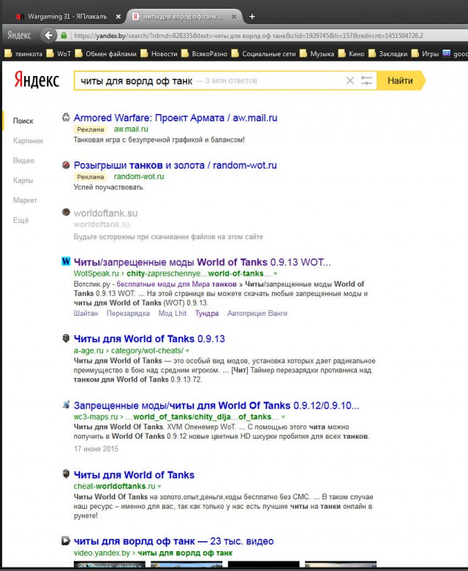
Task: Click wc3-maps.ru result favicon
Action: coord(66,404)
